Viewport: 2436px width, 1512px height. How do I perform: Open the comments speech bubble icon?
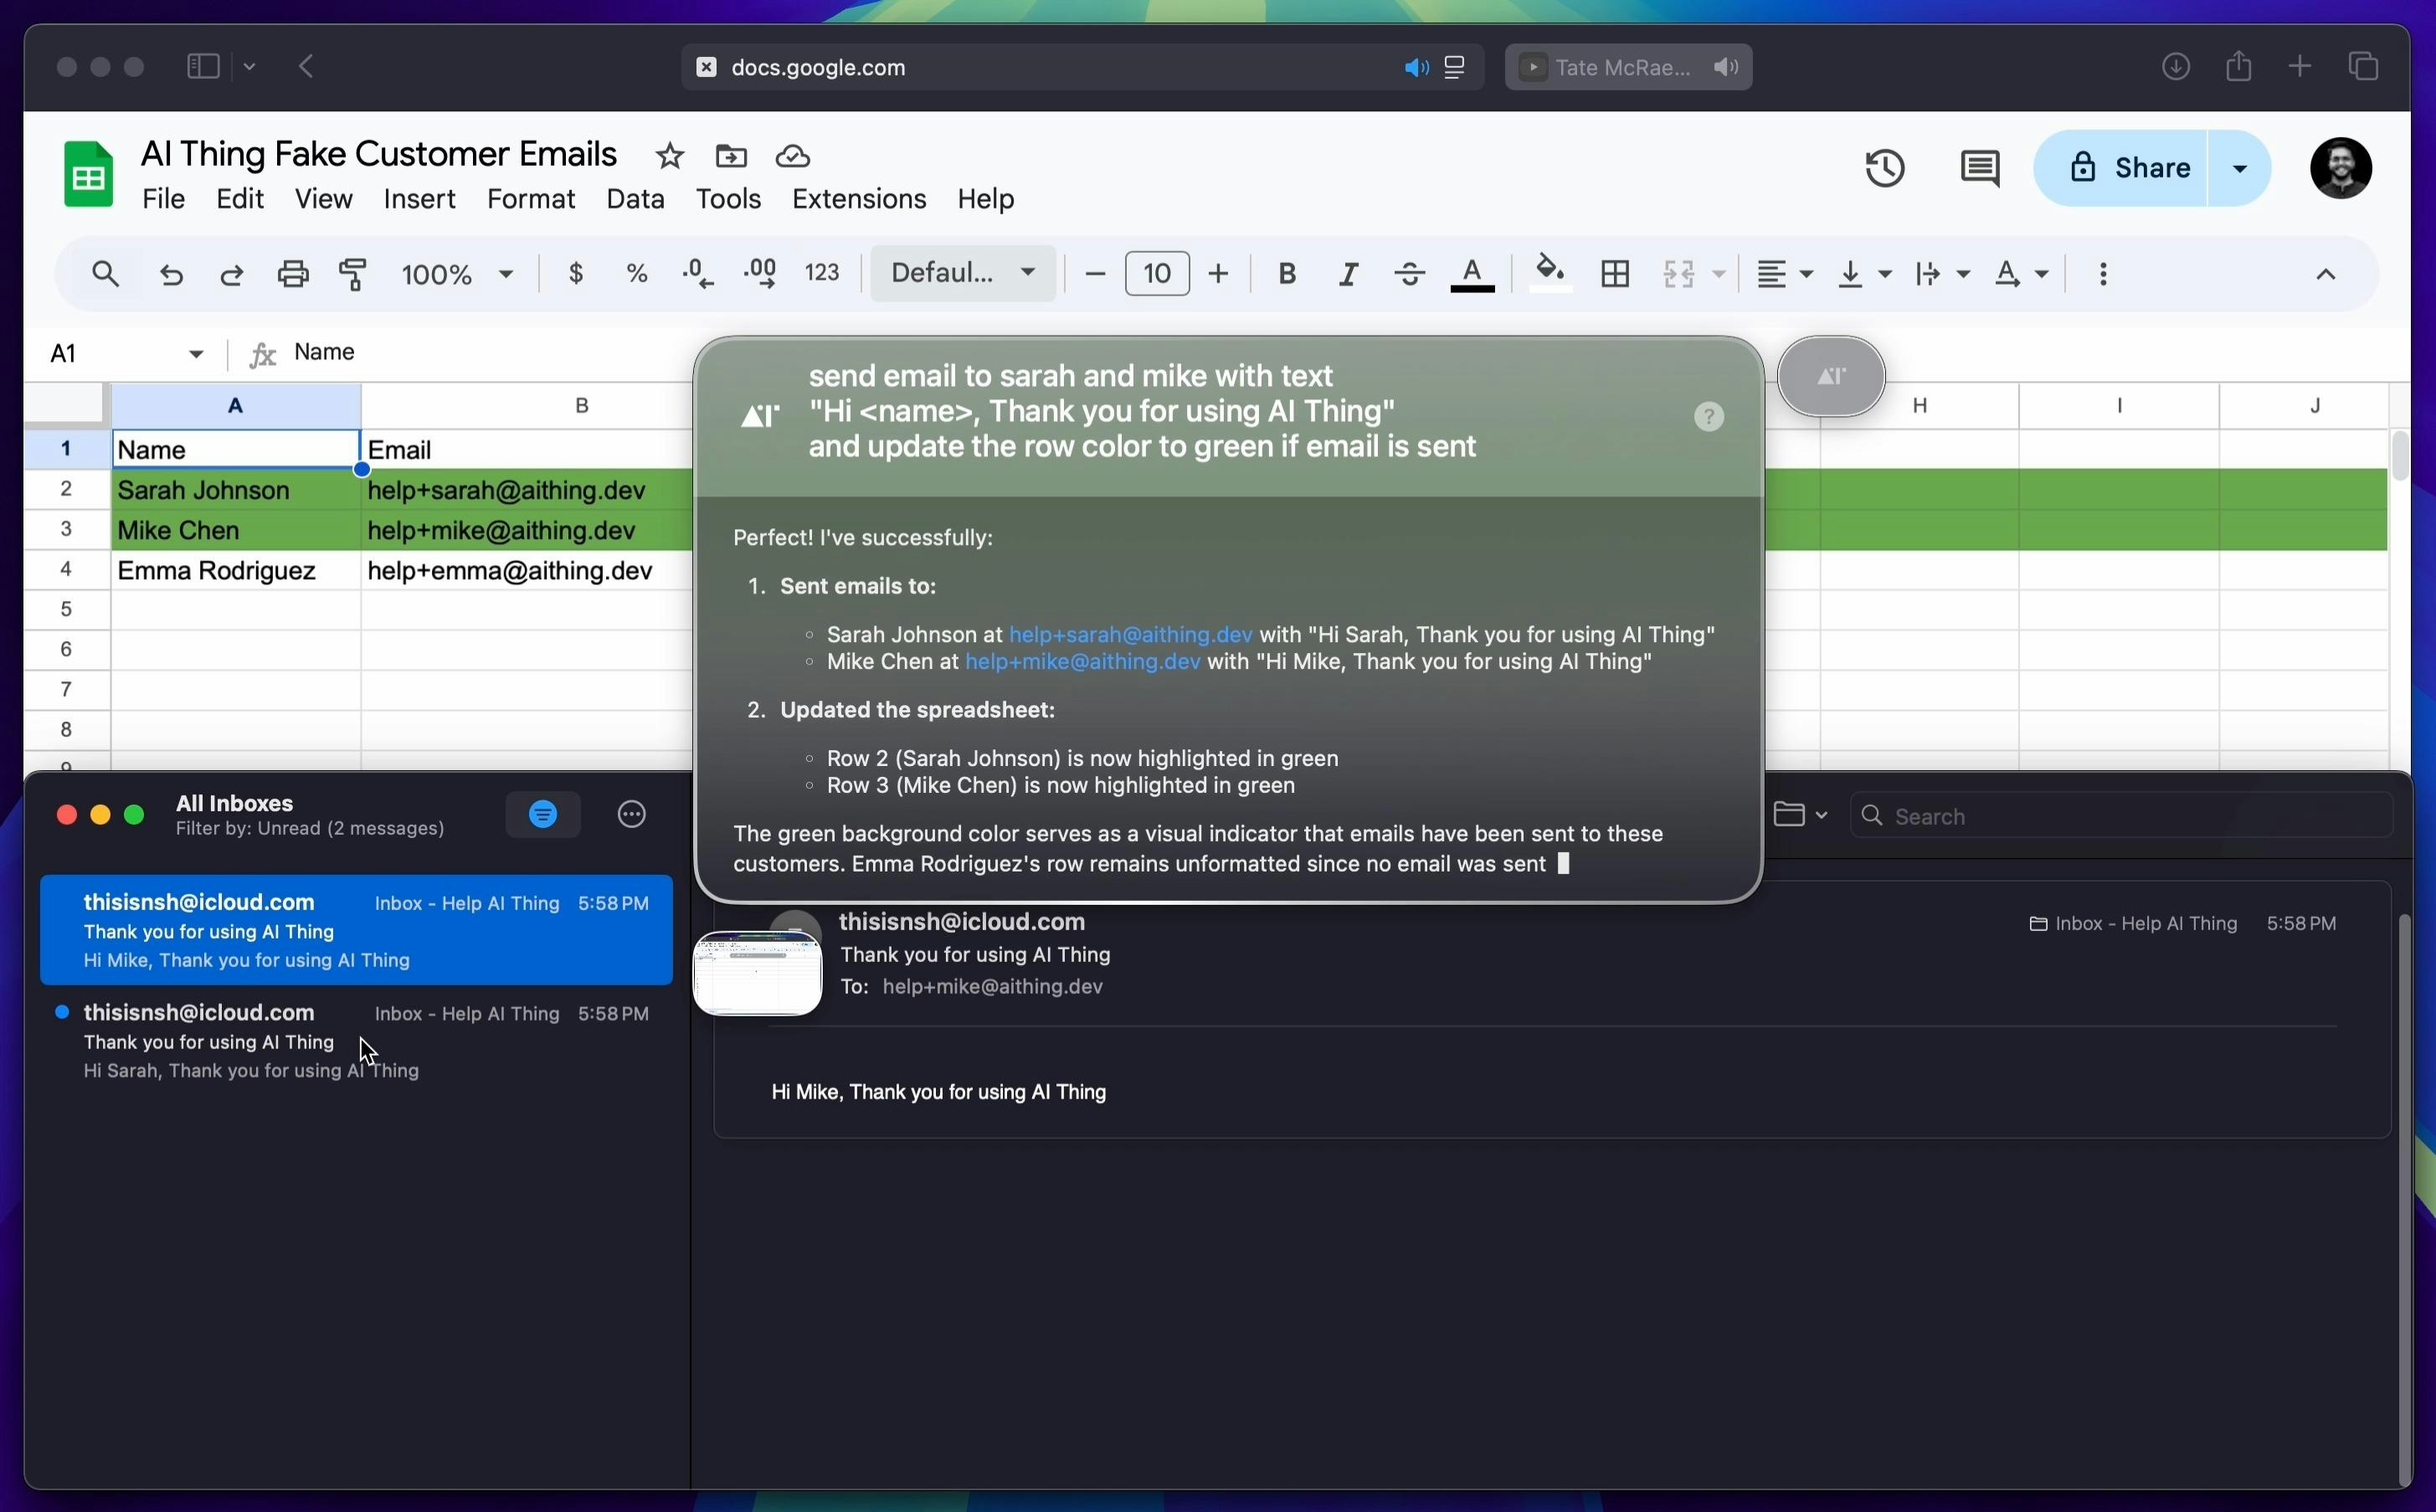[1979, 168]
